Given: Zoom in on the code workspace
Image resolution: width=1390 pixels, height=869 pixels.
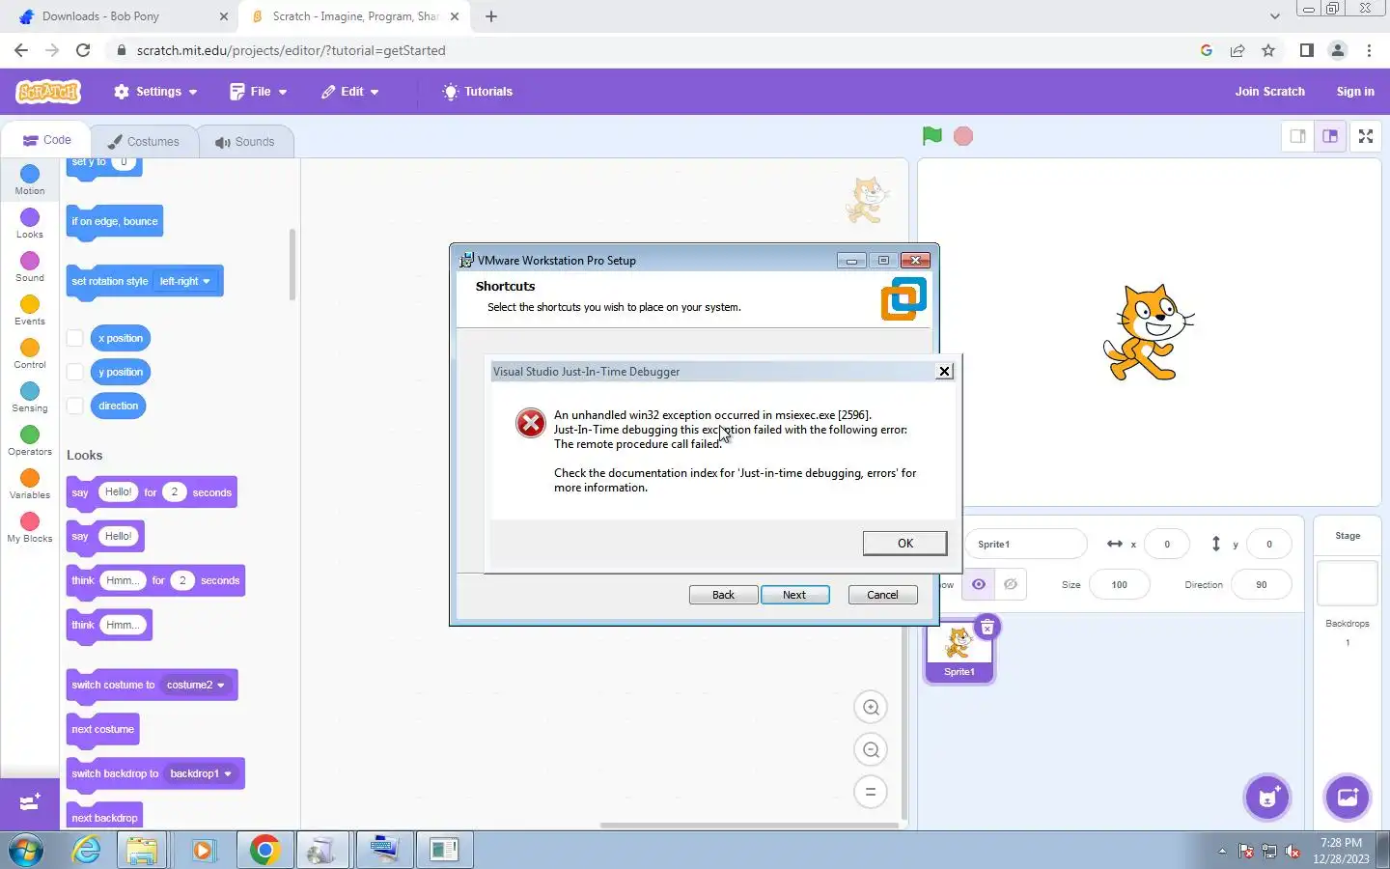Looking at the screenshot, I should click(871, 708).
